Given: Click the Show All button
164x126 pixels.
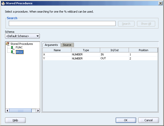Looking at the screenshot, I should [146, 24].
